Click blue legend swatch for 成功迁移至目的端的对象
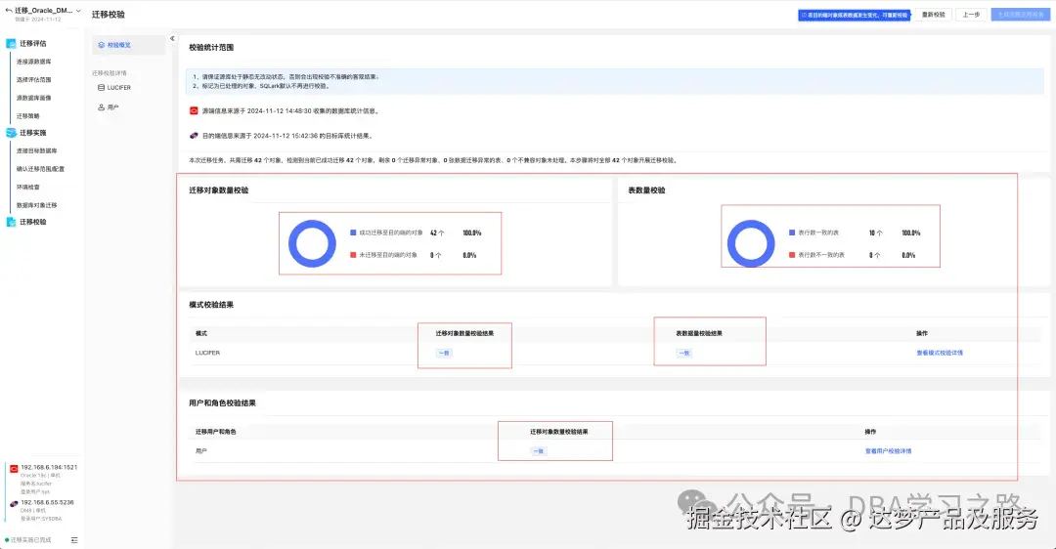1056x549 pixels. [353, 232]
